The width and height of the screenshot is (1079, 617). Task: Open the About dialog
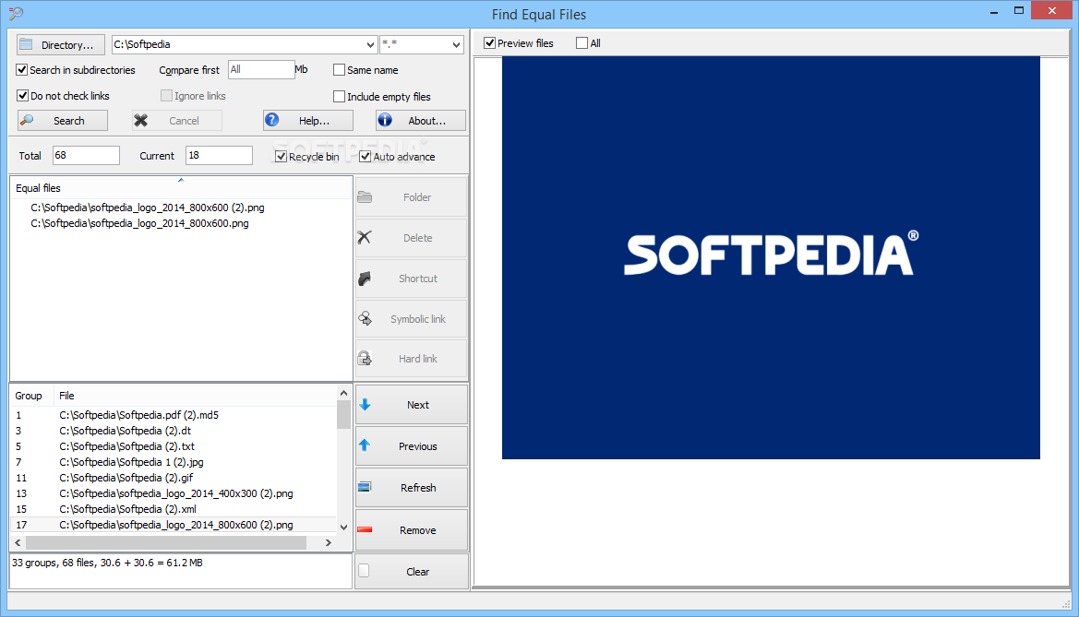coord(421,121)
